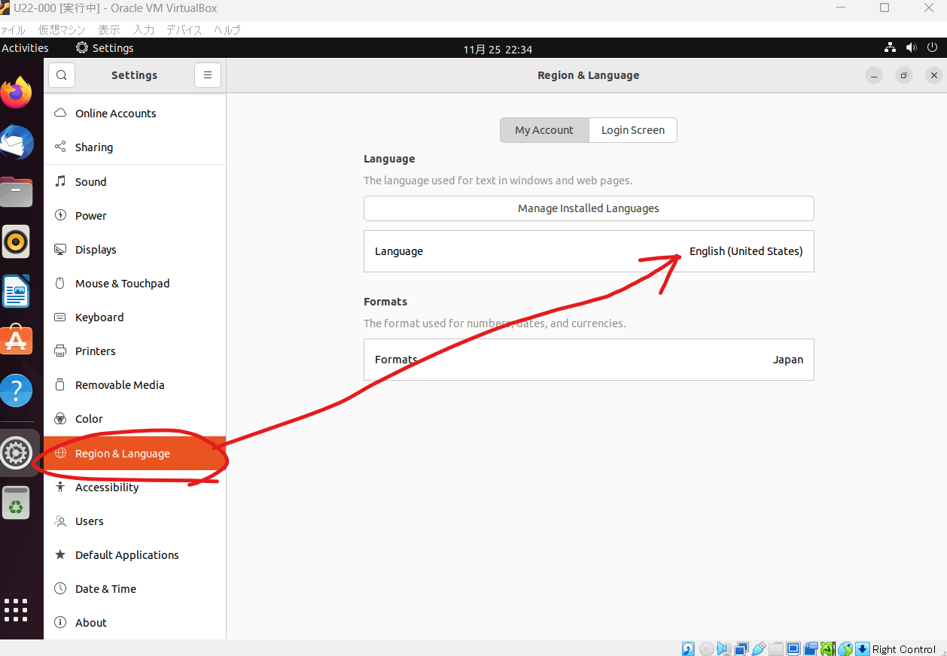Switch to the Login Screen tab
The width and height of the screenshot is (947, 656).
pyautogui.click(x=633, y=130)
